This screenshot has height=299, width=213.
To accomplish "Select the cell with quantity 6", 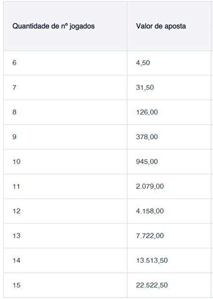I will [65, 63].
